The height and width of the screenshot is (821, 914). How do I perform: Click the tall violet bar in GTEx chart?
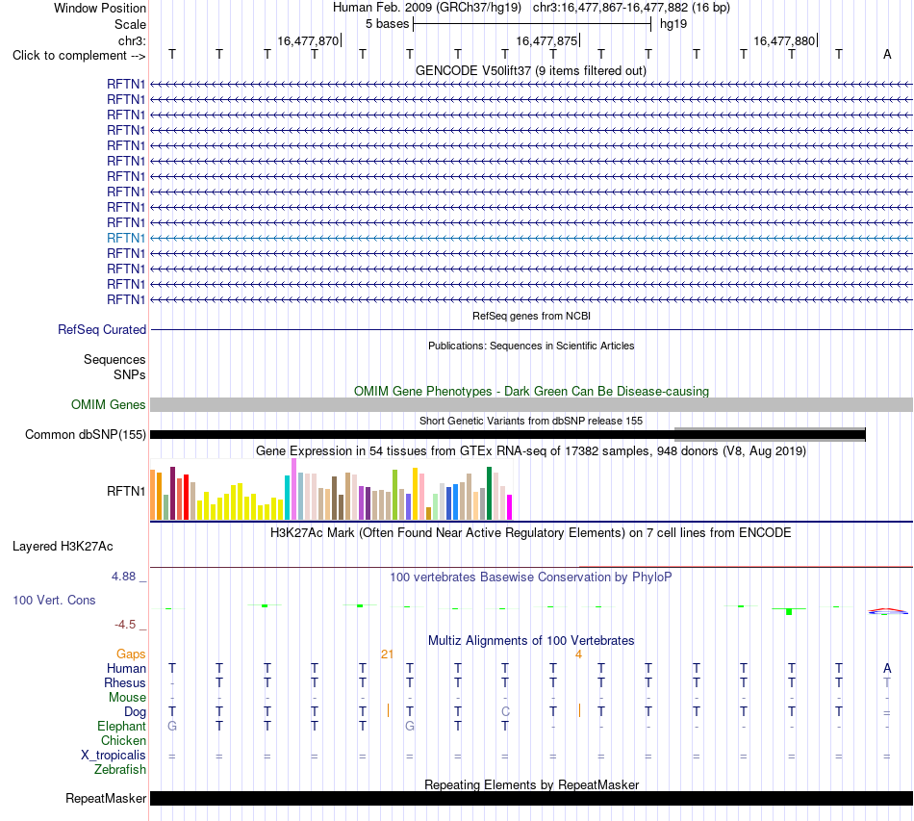294,489
